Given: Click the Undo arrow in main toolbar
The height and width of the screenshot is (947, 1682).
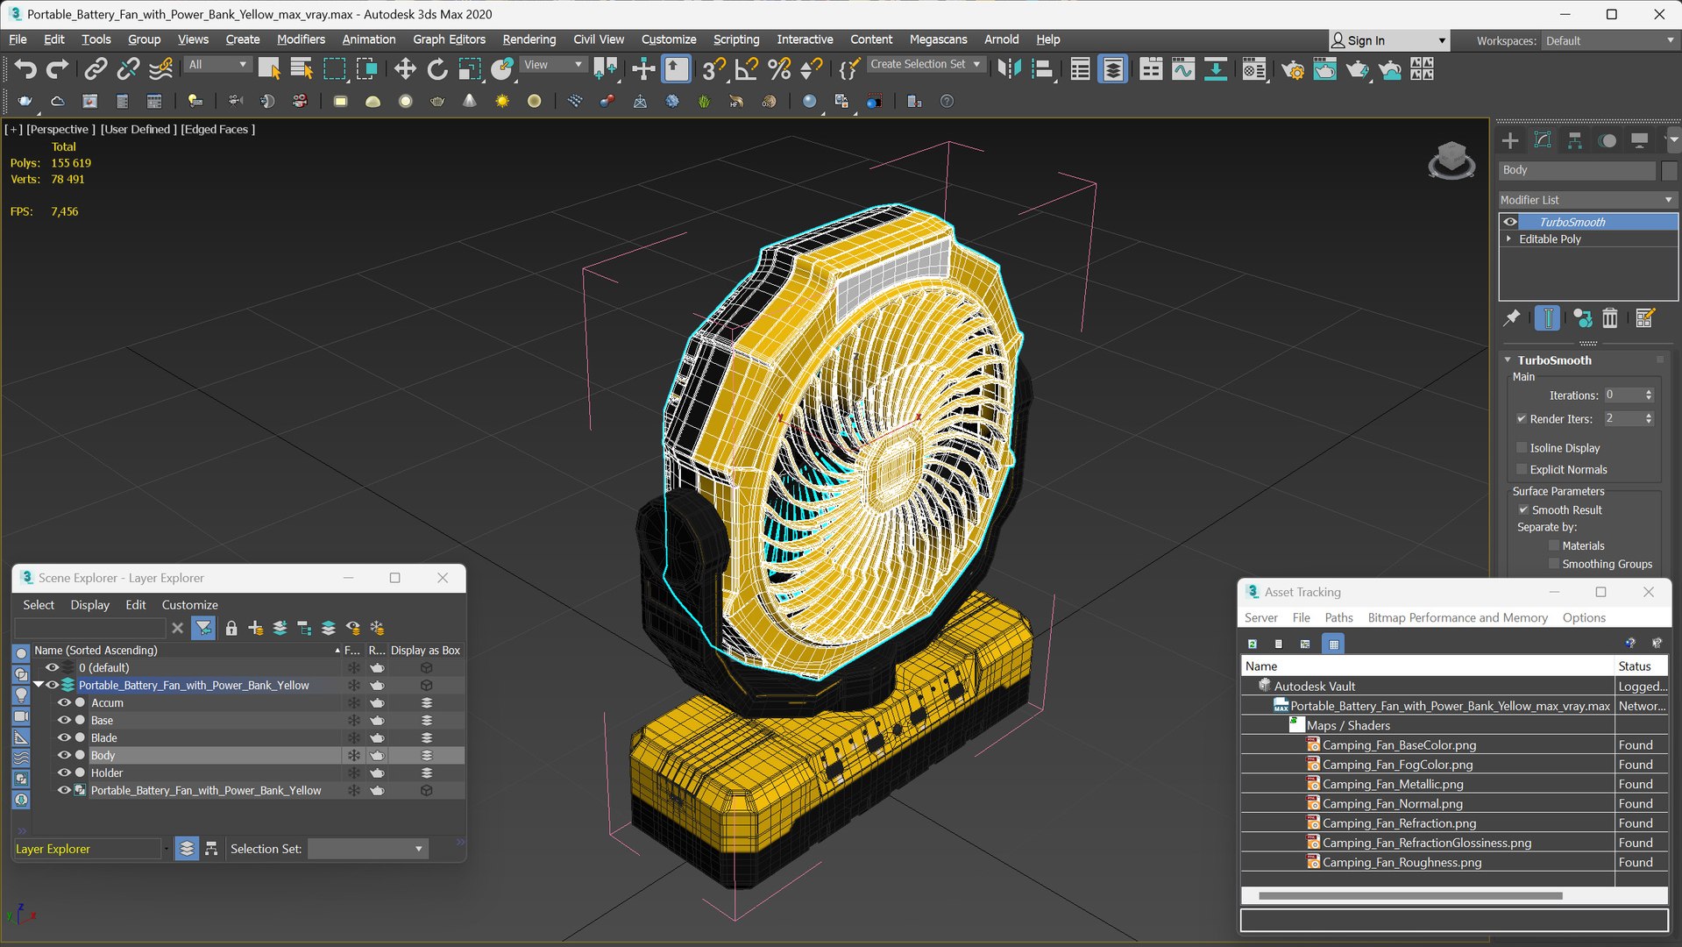Looking at the screenshot, I should (25, 69).
